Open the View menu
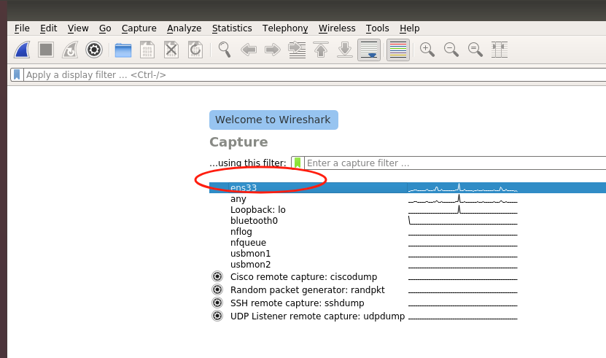 (x=78, y=28)
